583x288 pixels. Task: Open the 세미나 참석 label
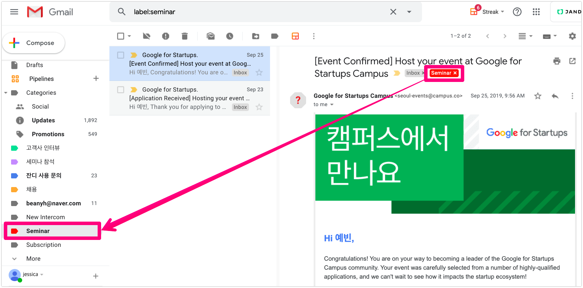[x=40, y=162]
